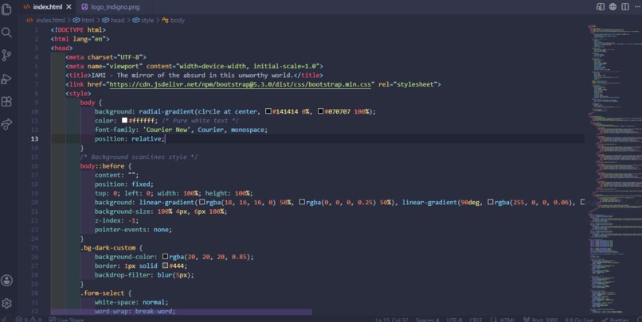Click UTF-8 encoding in the status bar
The image size is (642, 322).
pos(454,320)
